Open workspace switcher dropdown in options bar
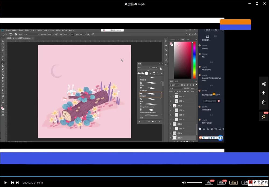Screen dimensions: 269x187 pos(191,34)
